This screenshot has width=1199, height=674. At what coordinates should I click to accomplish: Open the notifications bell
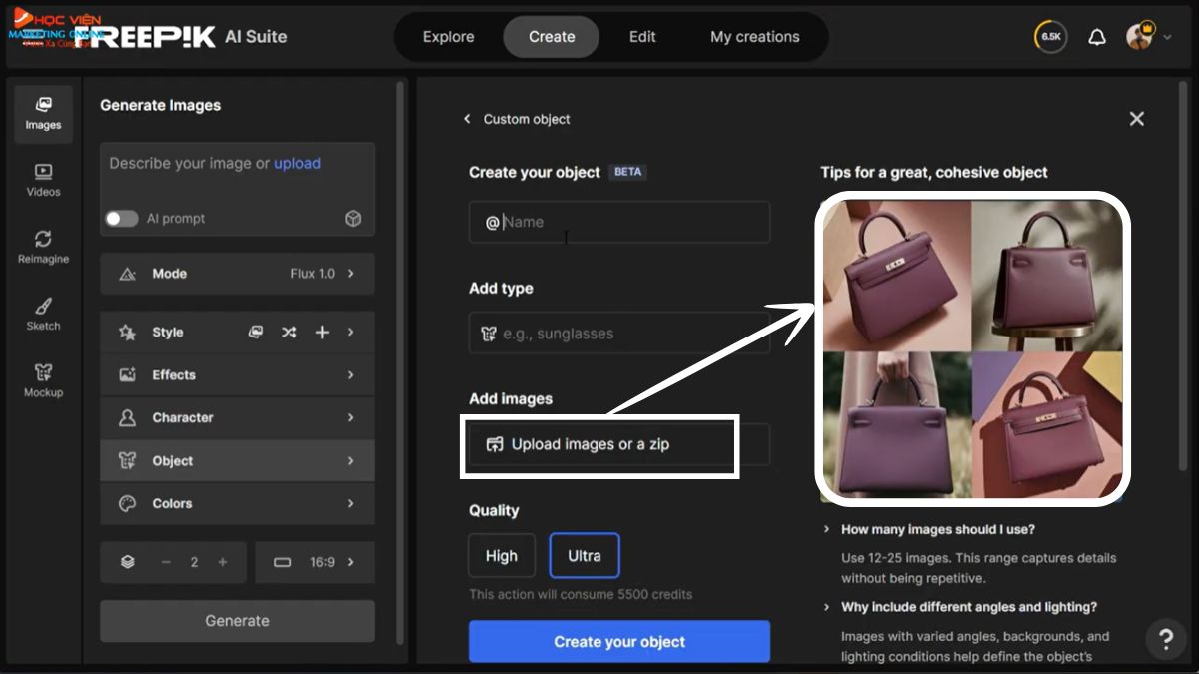pyautogui.click(x=1097, y=37)
